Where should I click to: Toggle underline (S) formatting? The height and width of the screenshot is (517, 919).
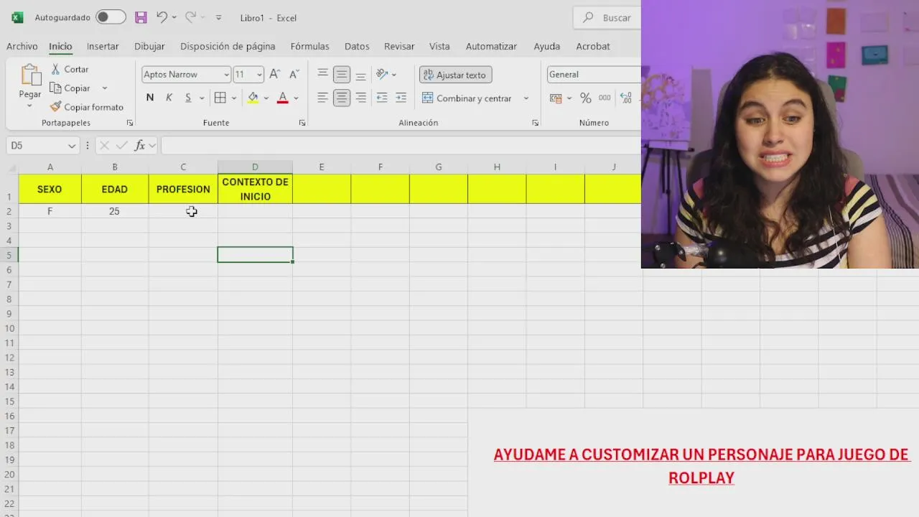[188, 98]
